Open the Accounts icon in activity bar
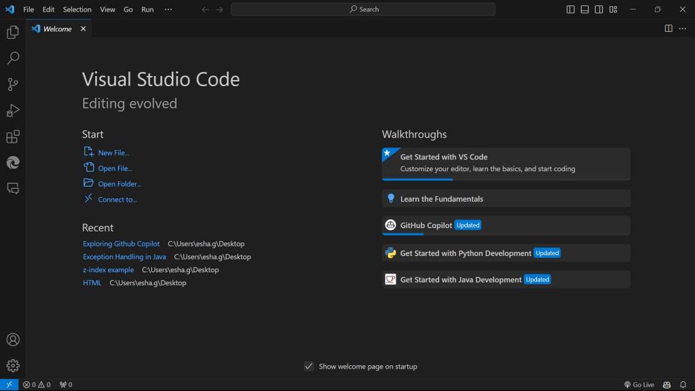695x391 pixels. [x=12, y=339]
